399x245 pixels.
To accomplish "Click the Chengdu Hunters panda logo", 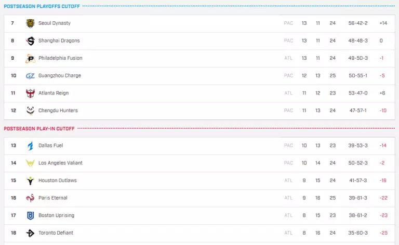I will pos(30,111).
